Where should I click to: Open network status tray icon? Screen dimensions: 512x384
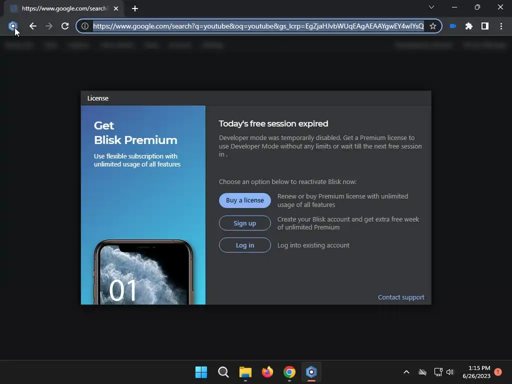(x=438, y=372)
